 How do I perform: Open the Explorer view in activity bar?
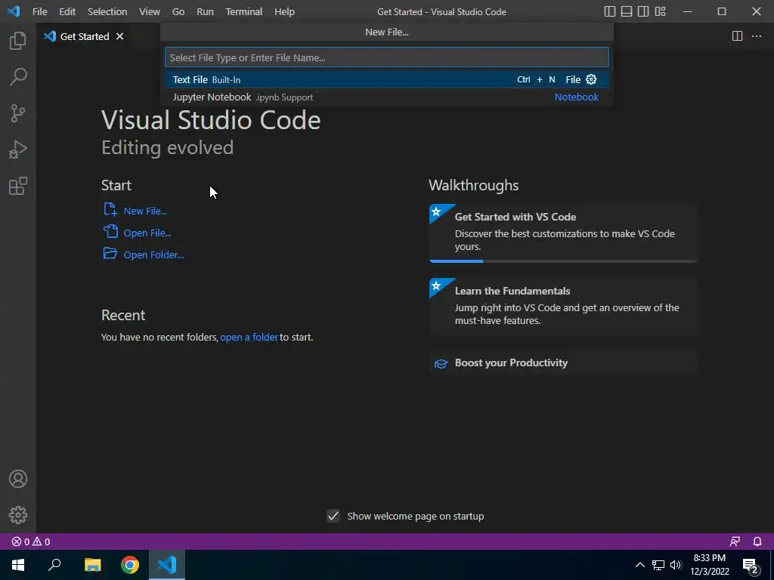pos(18,41)
